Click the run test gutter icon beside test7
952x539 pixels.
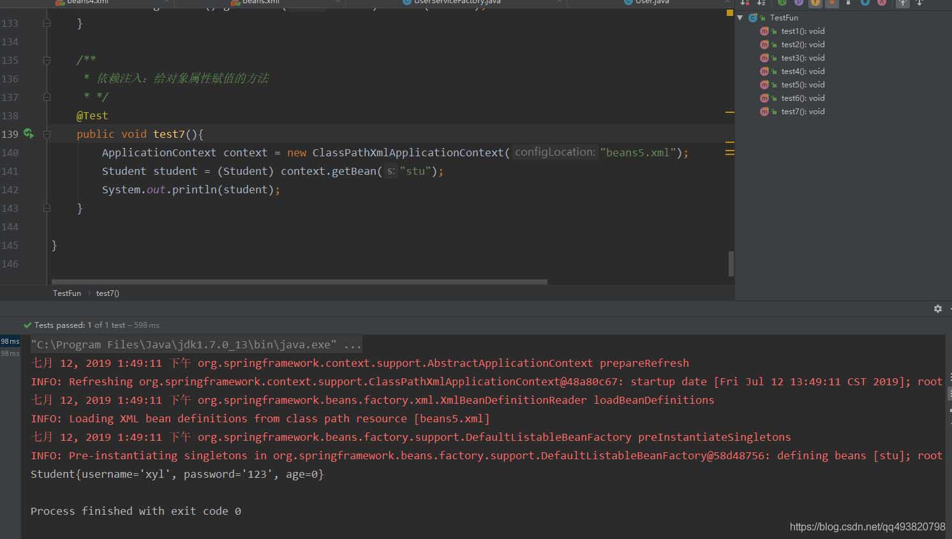(28, 133)
